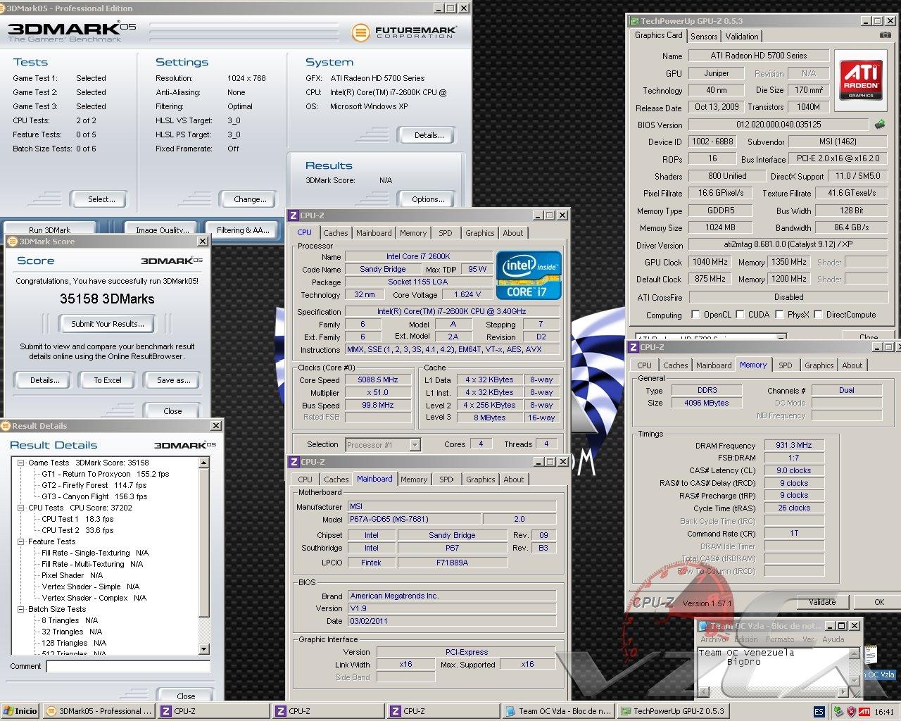Screen dimensions: 901x721
Task: Open the GPU selection dropdown in GPU-Z
Action: click(x=780, y=338)
